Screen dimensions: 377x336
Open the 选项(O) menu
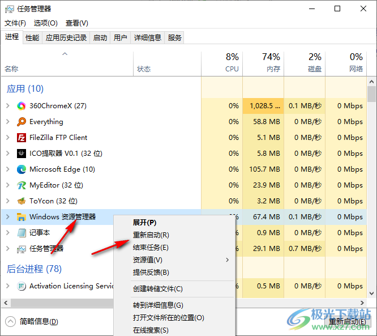click(46, 23)
